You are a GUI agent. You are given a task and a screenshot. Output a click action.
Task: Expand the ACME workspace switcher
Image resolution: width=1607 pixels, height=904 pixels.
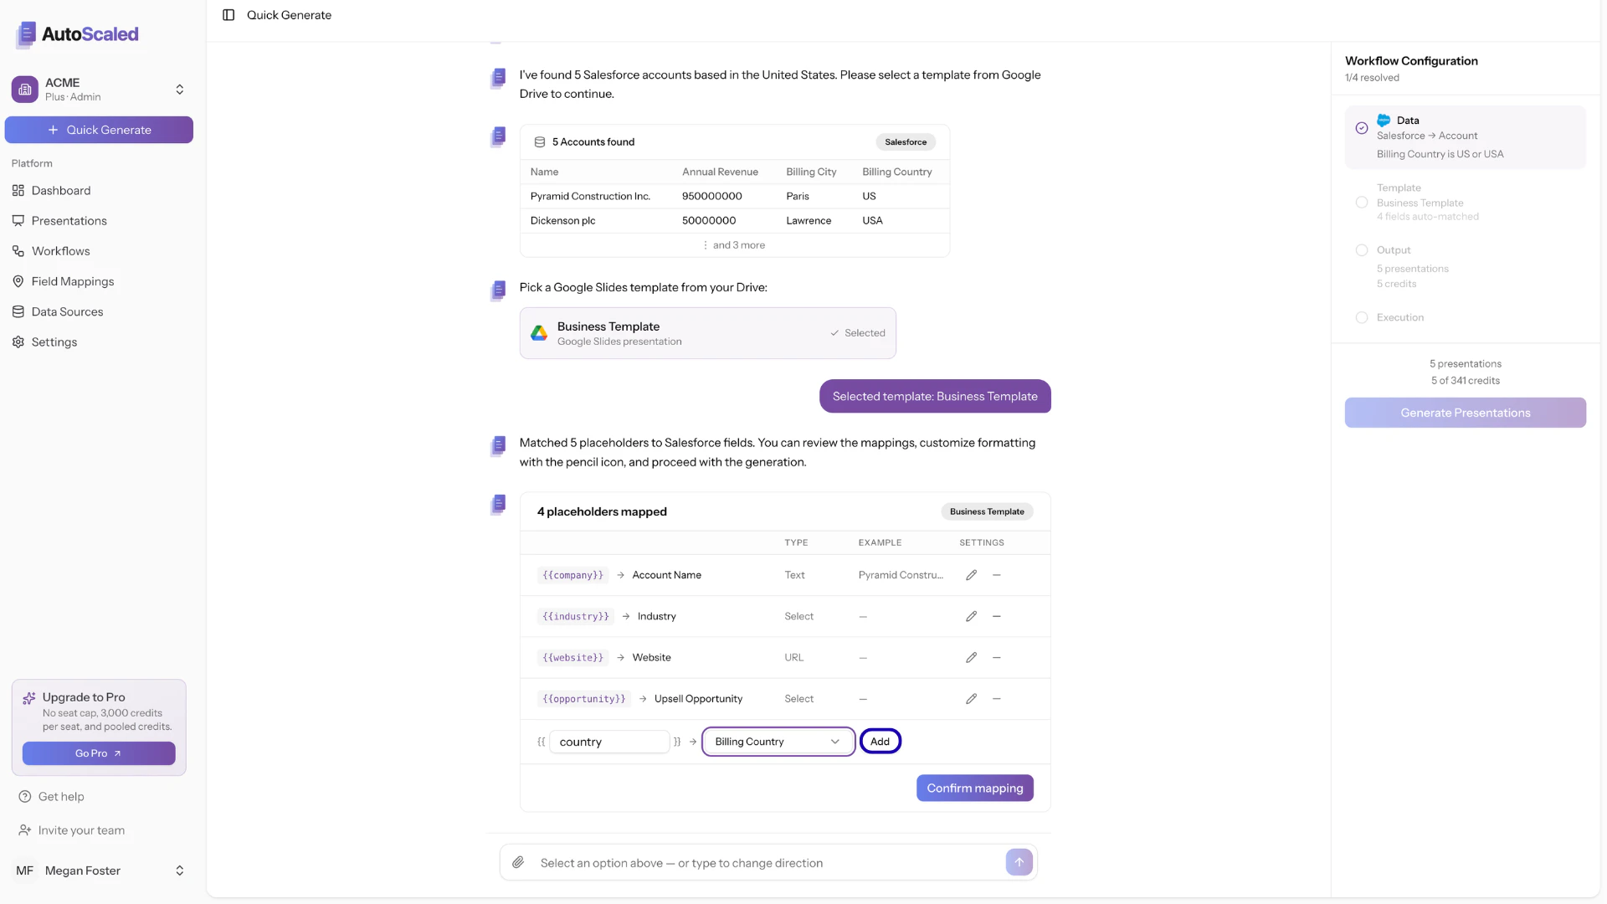tap(180, 89)
